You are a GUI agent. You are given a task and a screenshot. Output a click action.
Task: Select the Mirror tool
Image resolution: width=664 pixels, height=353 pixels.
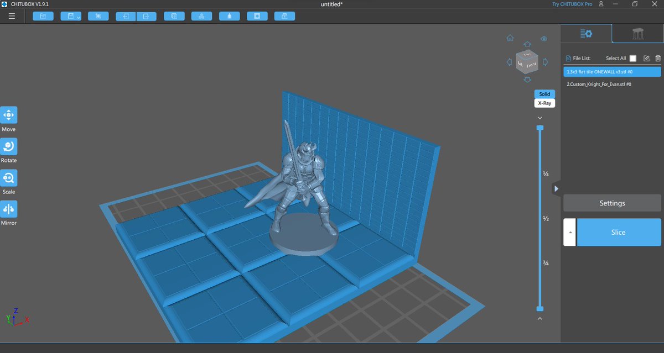pos(9,209)
